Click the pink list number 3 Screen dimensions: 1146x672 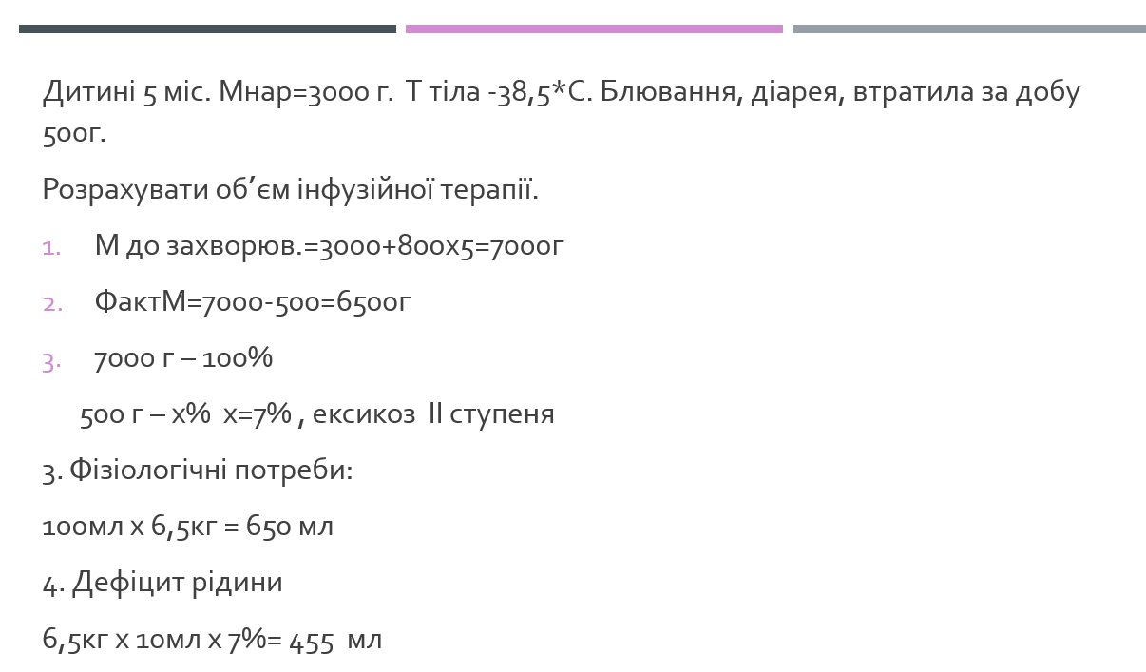51,361
